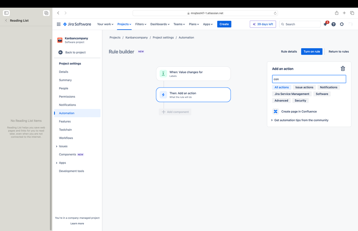Open the settings gear icon
The image size is (358, 231).
(x=342, y=24)
